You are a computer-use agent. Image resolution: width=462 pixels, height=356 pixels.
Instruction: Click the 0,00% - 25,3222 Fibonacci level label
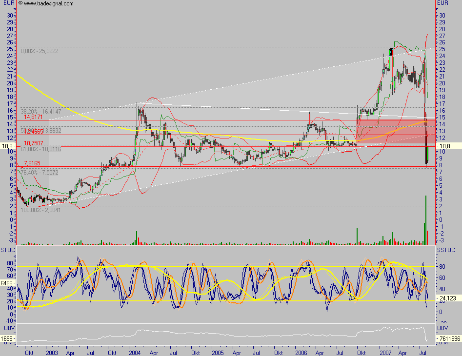39,50
